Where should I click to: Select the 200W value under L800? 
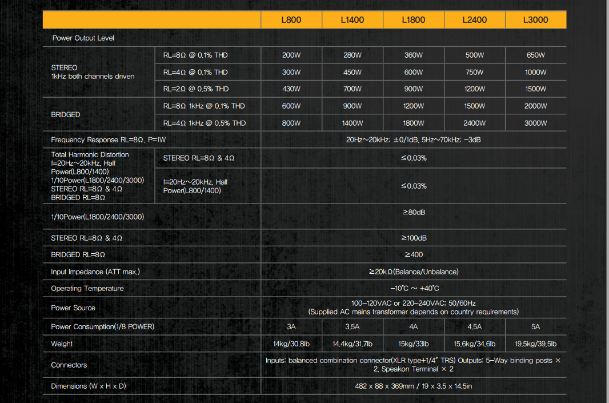(291, 55)
